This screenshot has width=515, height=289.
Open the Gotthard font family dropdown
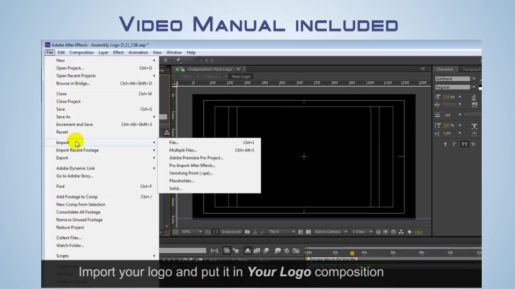pyautogui.click(x=474, y=79)
